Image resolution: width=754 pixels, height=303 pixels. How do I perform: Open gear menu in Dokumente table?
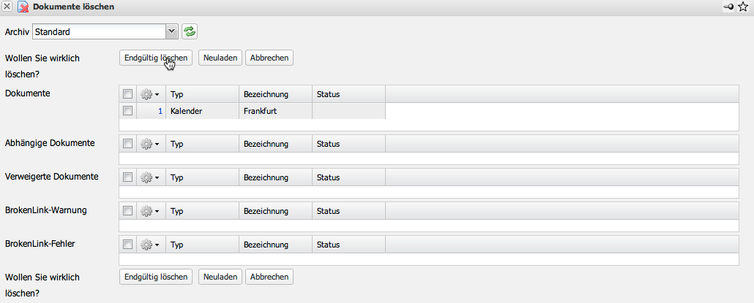coord(150,94)
